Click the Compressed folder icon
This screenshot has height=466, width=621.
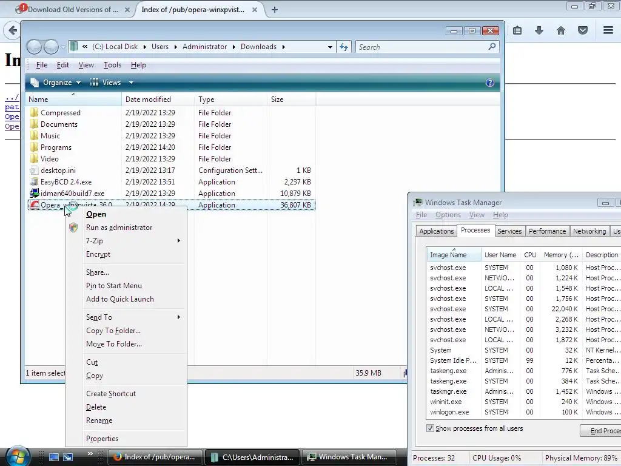click(34, 112)
